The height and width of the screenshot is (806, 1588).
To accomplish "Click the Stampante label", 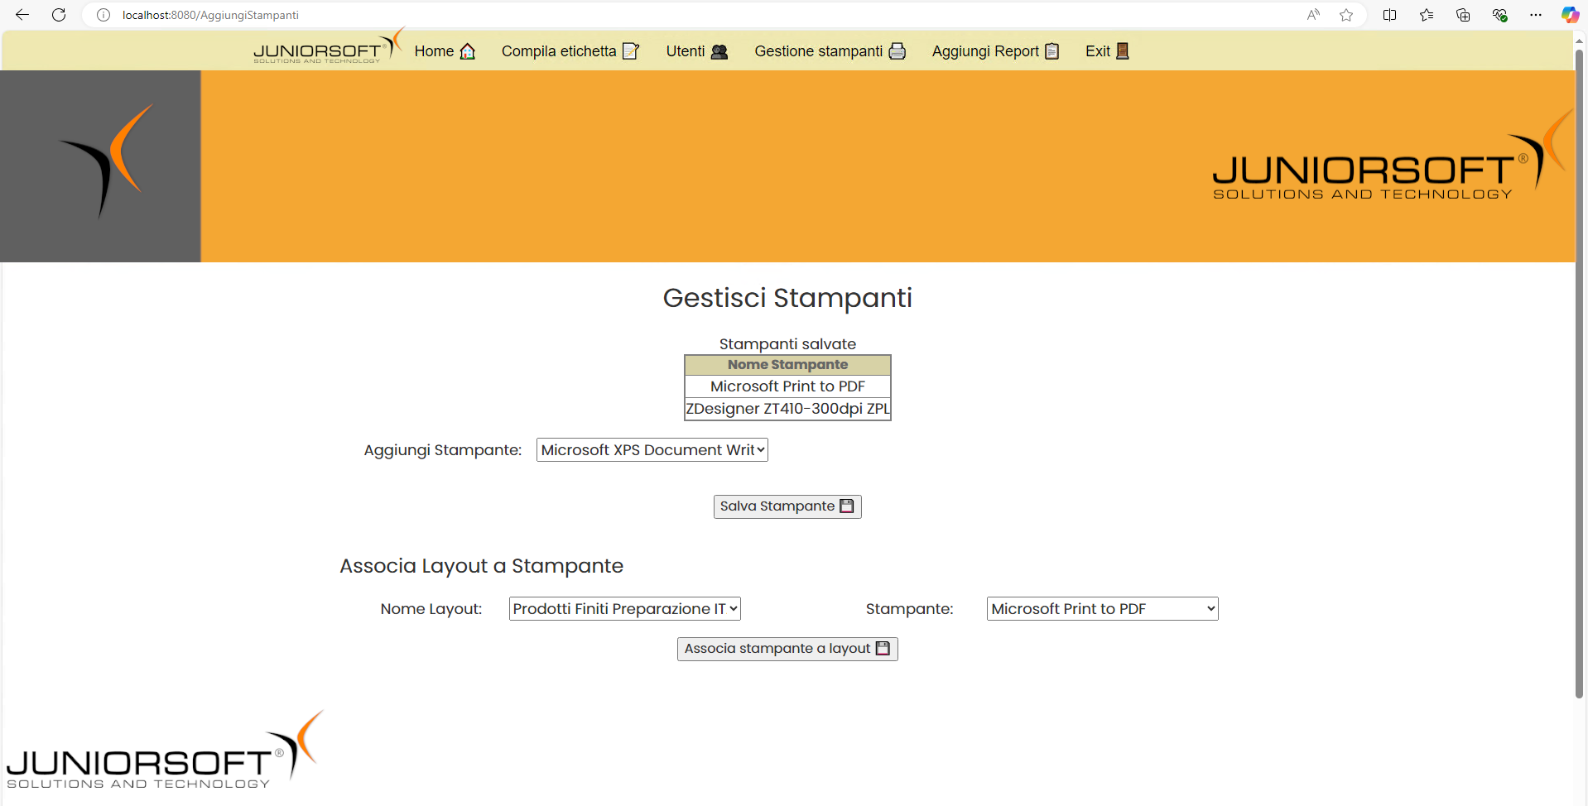I will pyautogui.click(x=910, y=609).
